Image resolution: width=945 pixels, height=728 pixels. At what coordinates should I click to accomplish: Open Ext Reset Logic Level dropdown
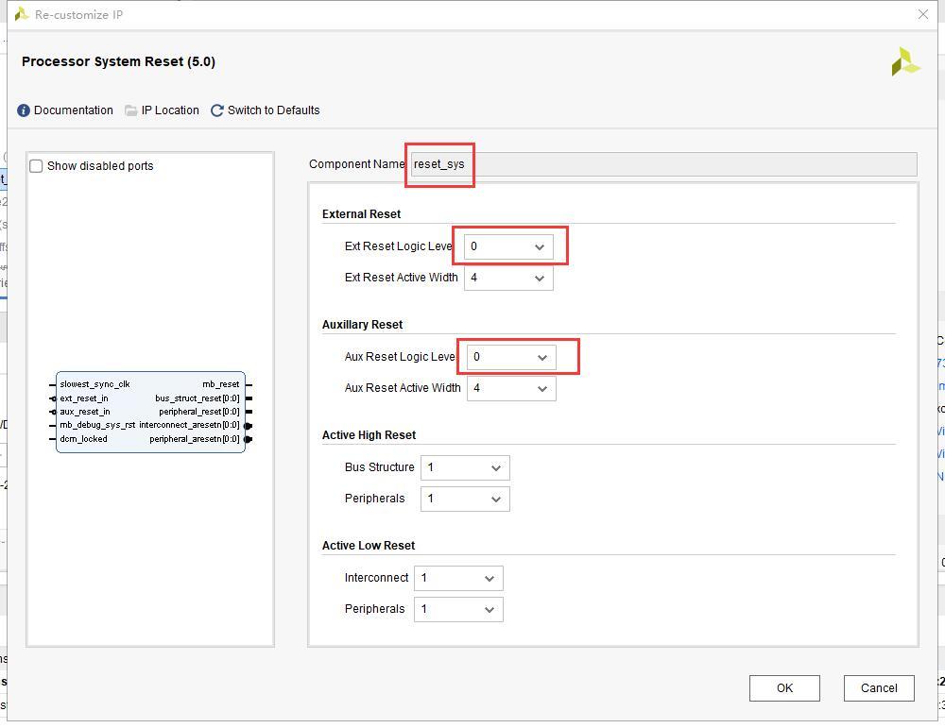coord(507,246)
